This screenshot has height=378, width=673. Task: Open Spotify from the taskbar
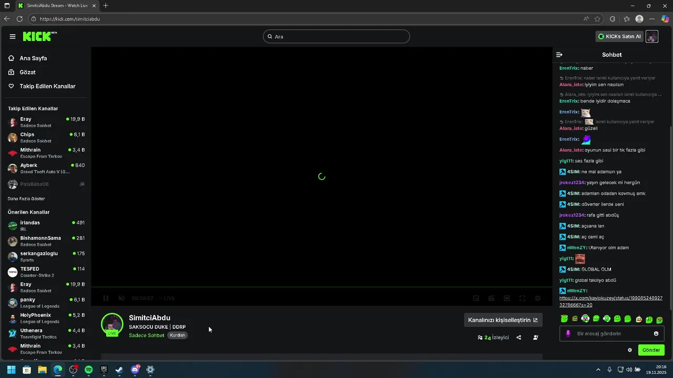click(x=88, y=370)
